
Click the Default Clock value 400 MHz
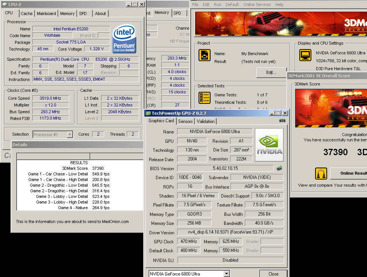(x=189, y=250)
